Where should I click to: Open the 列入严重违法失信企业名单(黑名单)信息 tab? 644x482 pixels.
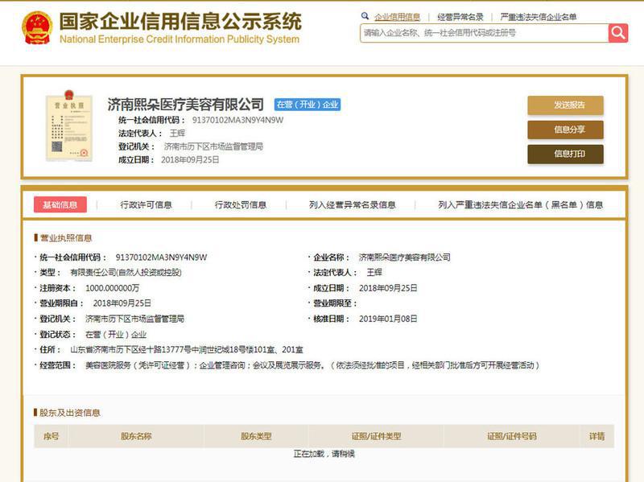click(x=520, y=204)
